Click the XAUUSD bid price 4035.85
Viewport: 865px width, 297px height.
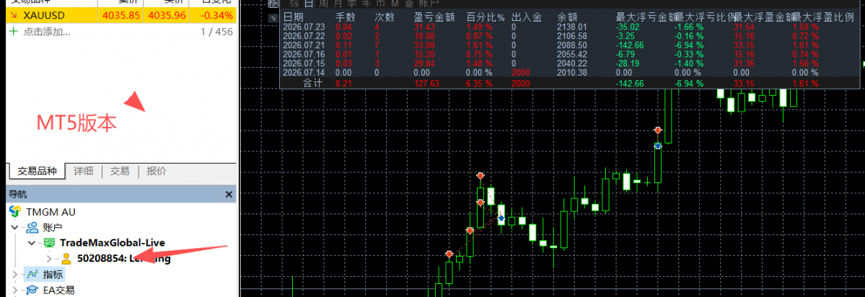pyautogui.click(x=120, y=15)
